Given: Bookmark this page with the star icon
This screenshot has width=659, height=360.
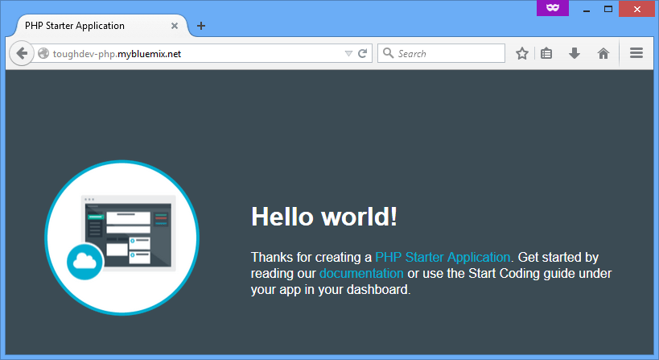Looking at the screenshot, I should pos(522,53).
